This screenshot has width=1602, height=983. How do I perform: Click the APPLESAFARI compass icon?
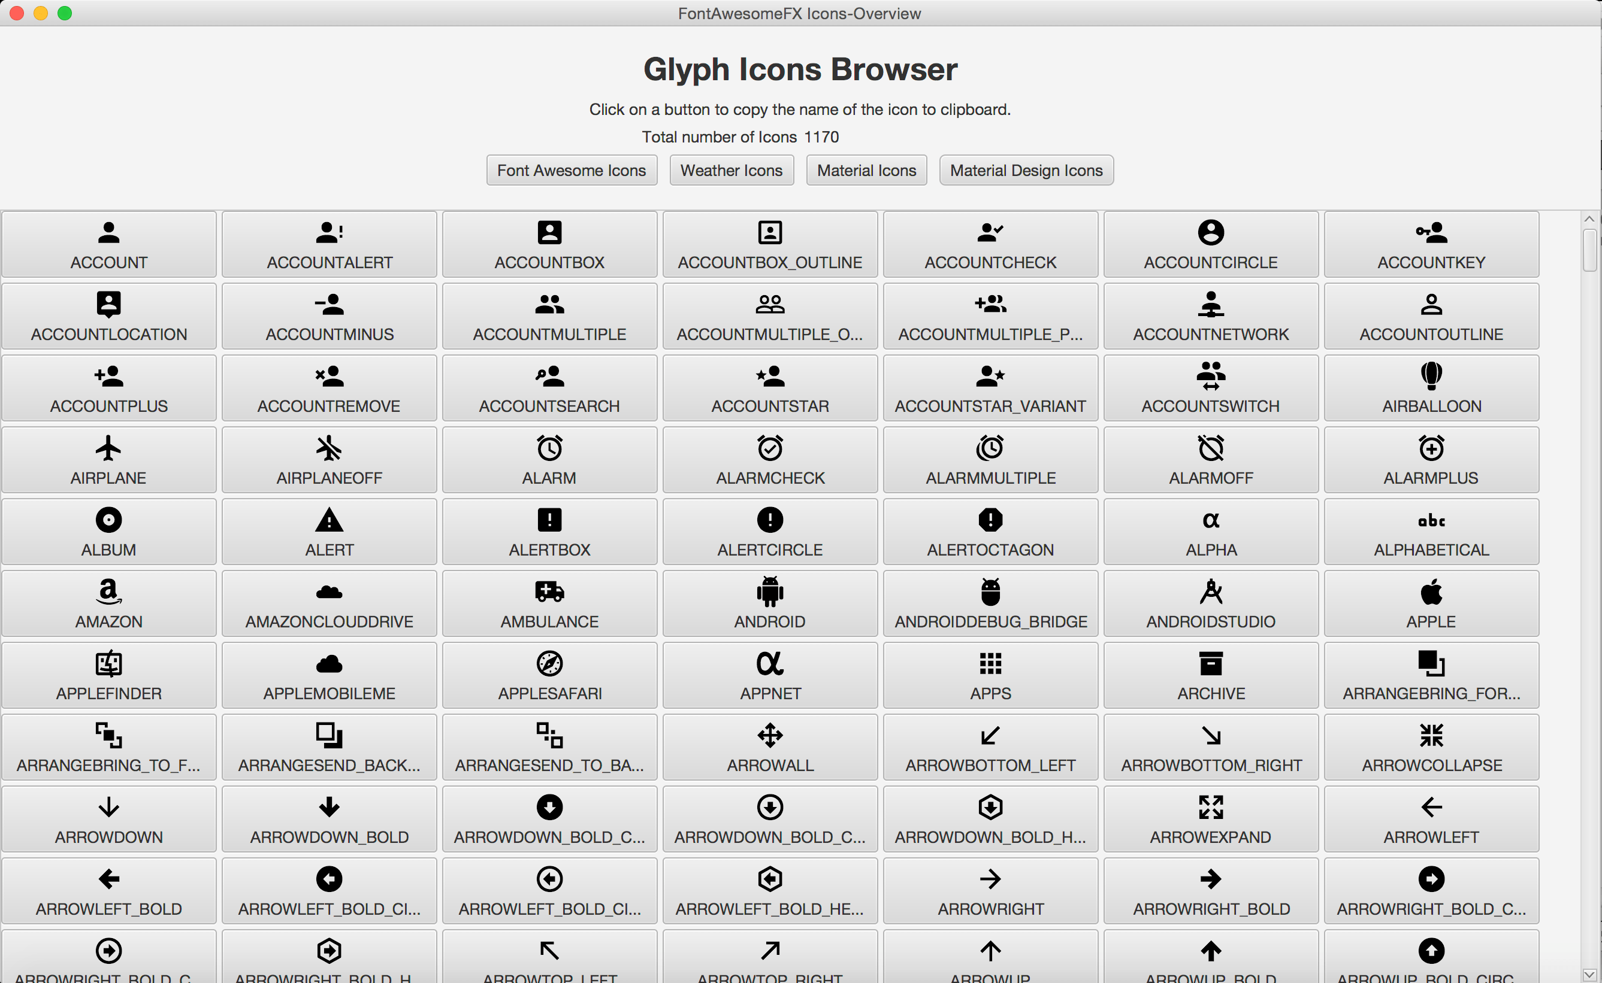click(x=549, y=675)
